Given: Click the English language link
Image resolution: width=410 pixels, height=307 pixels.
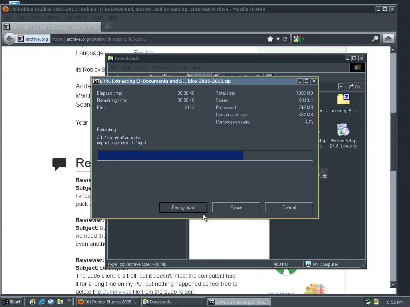Looking at the screenshot, I should pyautogui.click(x=143, y=52).
